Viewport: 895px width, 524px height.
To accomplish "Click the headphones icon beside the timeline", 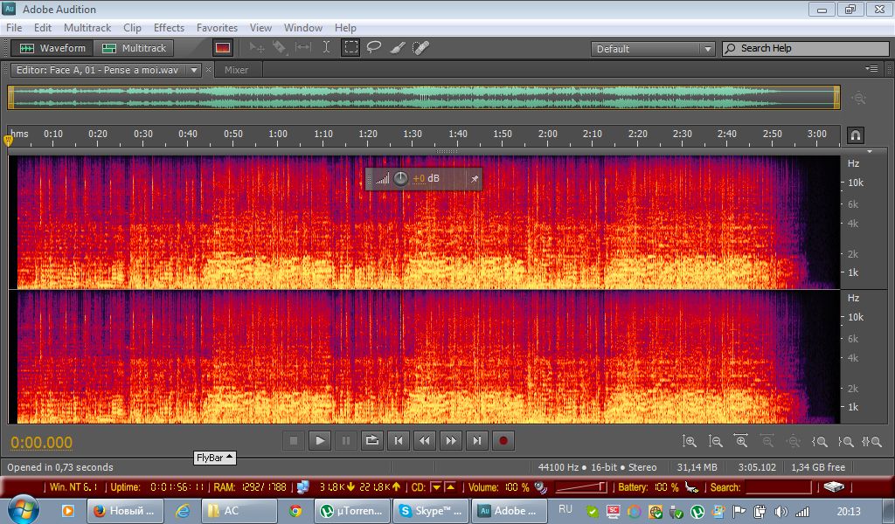I will (x=856, y=134).
